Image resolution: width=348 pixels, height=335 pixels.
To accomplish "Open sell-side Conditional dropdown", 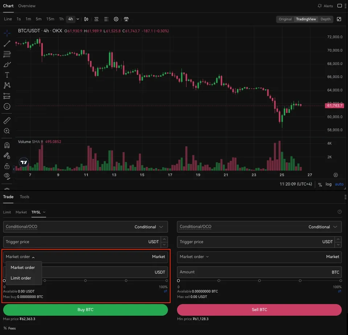I will (x=259, y=227).
